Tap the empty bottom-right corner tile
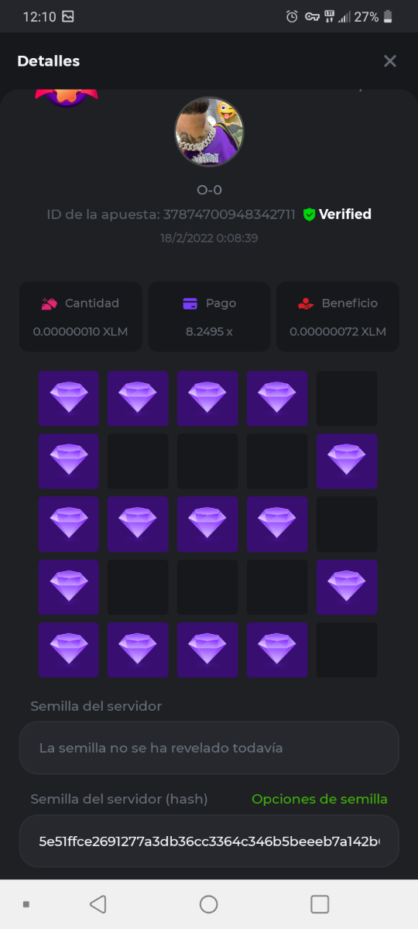Viewport: 418px width, 929px height. (x=347, y=650)
